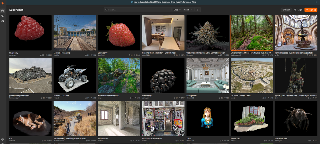Click the like icon on Cat card

pos(42,141)
